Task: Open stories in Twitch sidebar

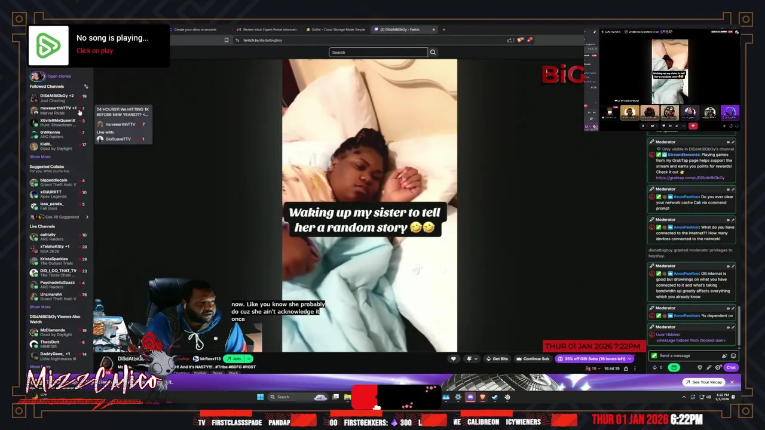Action: click(59, 76)
